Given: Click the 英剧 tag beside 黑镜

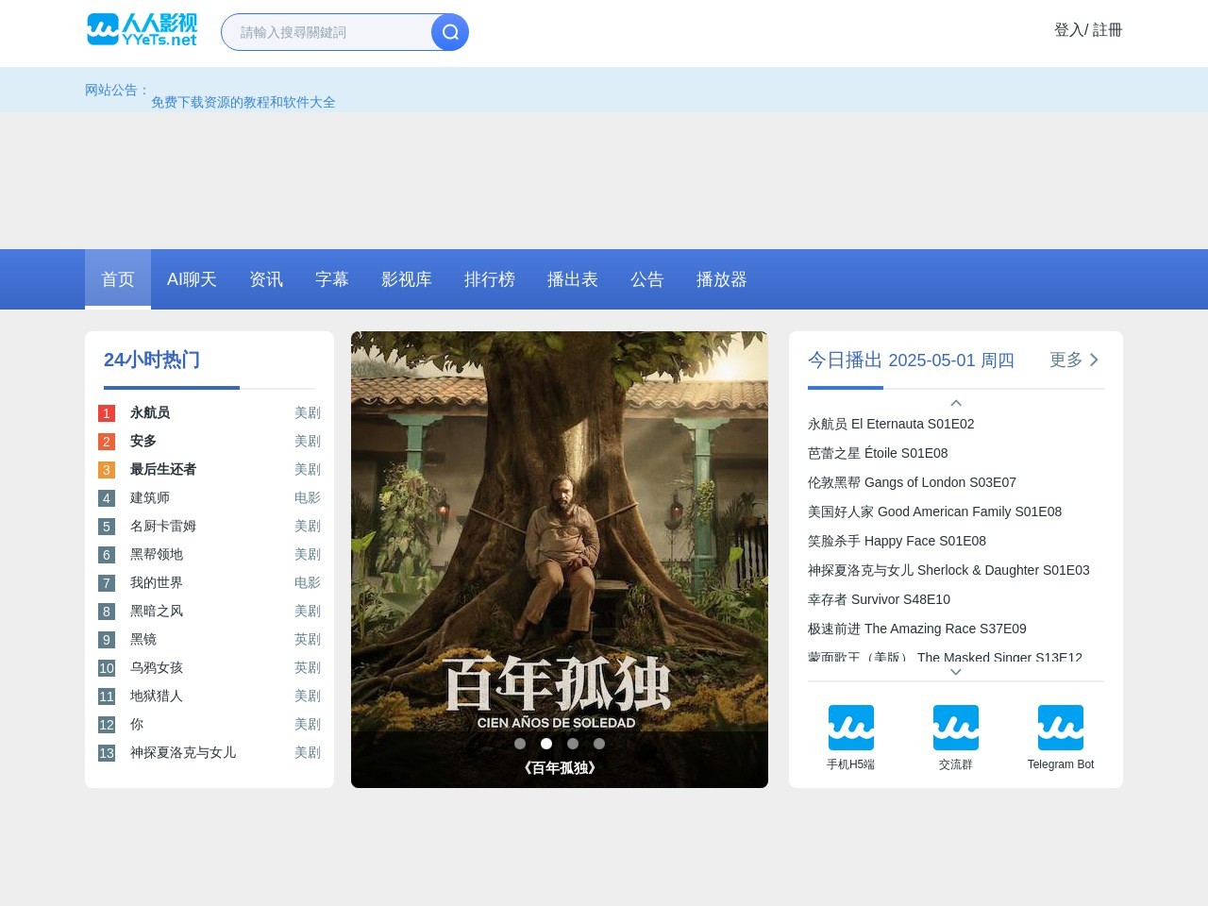Looking at the screenshot, I should [x=308, y=639].
